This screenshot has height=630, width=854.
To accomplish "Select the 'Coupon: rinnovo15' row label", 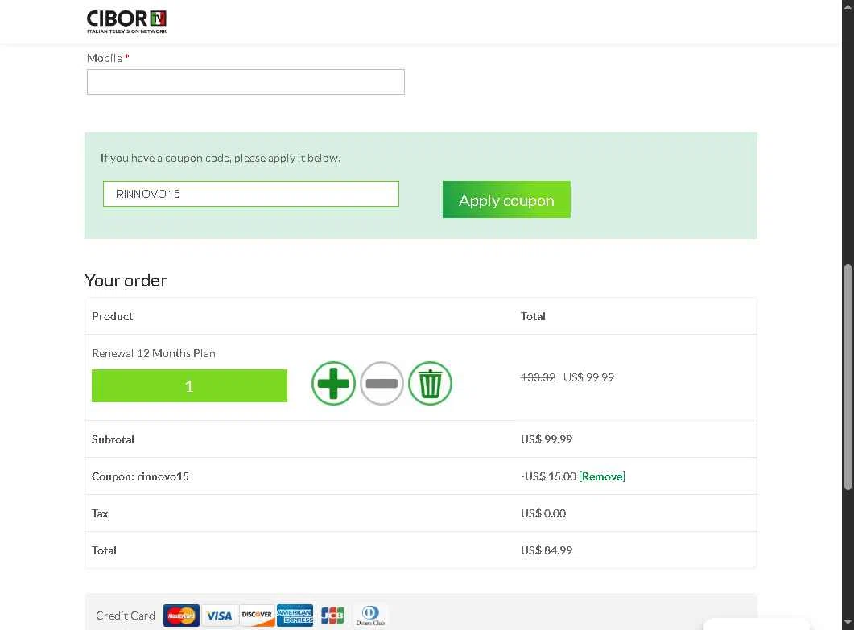I will point(140,476).
